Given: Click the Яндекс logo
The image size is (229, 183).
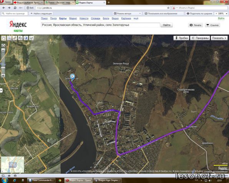Looking at the screenshot, I should click(18, 24).
